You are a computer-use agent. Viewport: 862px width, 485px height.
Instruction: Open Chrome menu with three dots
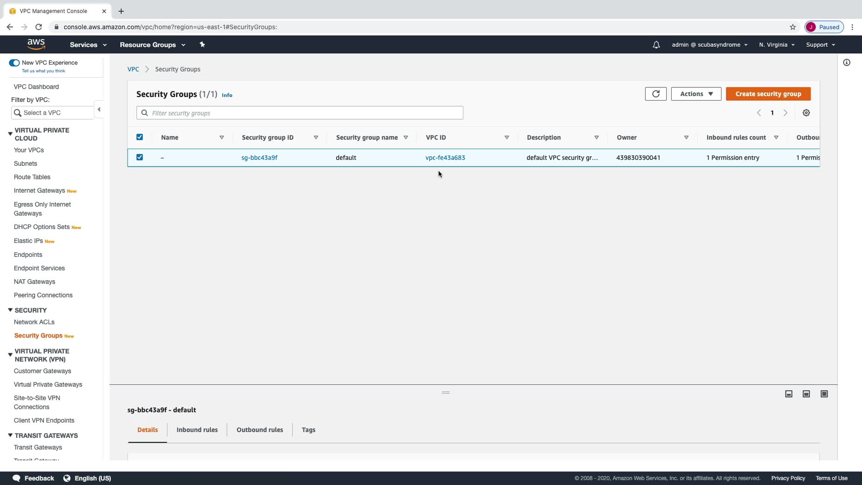[x=852, y=27]
